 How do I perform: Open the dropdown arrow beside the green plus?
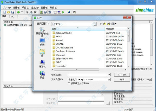coord(22,12)
